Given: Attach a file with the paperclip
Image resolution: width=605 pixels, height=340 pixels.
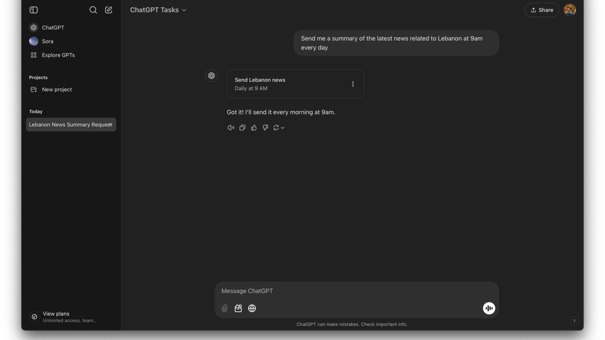Looking at the screenshot, I should 225,308.
